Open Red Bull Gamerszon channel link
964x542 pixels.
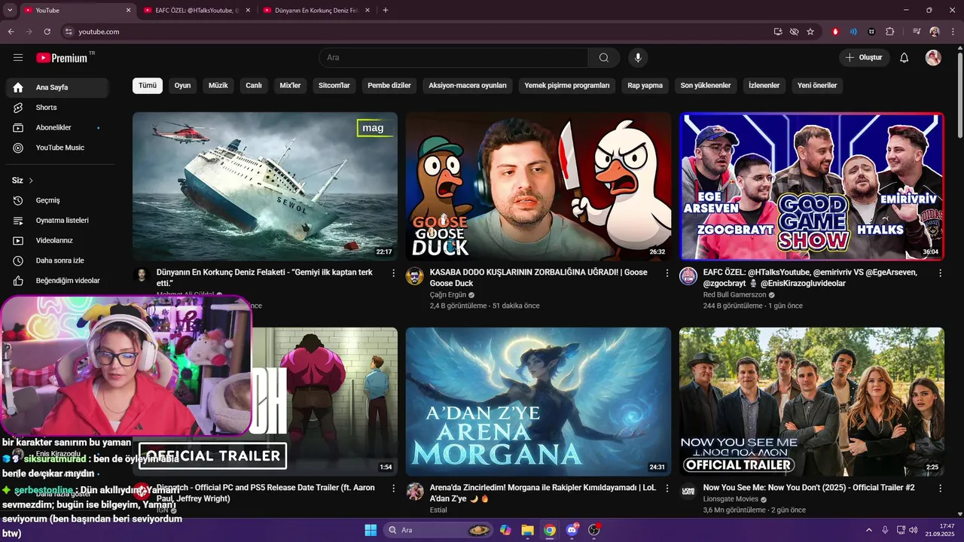[x=734, y=295]
